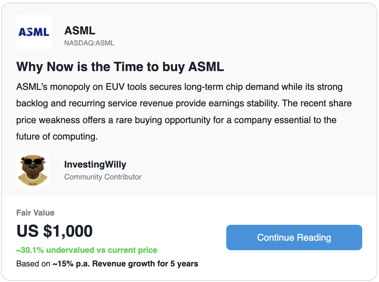Click the Community Contributor label

[x=103, y=177]
